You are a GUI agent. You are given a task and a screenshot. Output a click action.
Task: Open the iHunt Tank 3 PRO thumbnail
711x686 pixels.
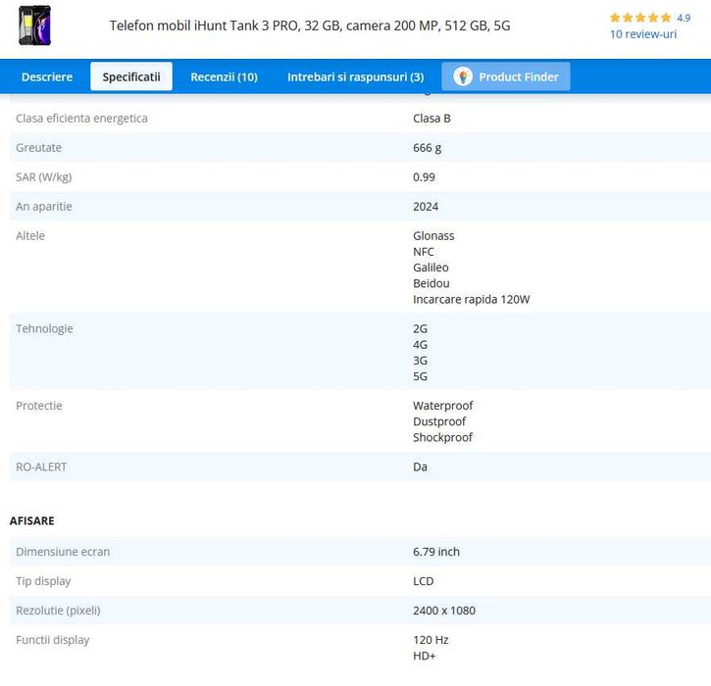[x=35, y=25]
